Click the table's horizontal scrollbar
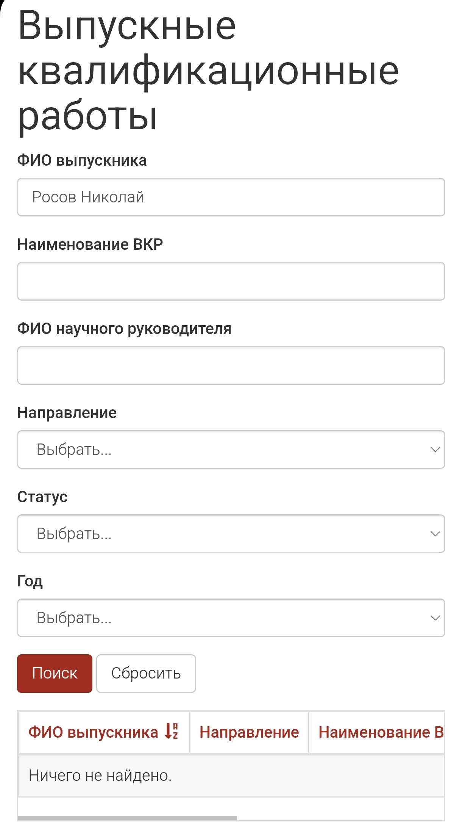The image size is (454, 829). 127,818
